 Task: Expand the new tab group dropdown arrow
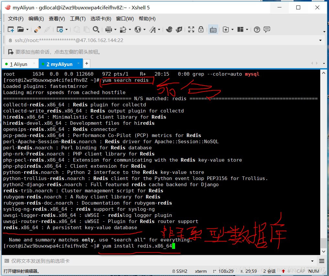click(233, 29)
